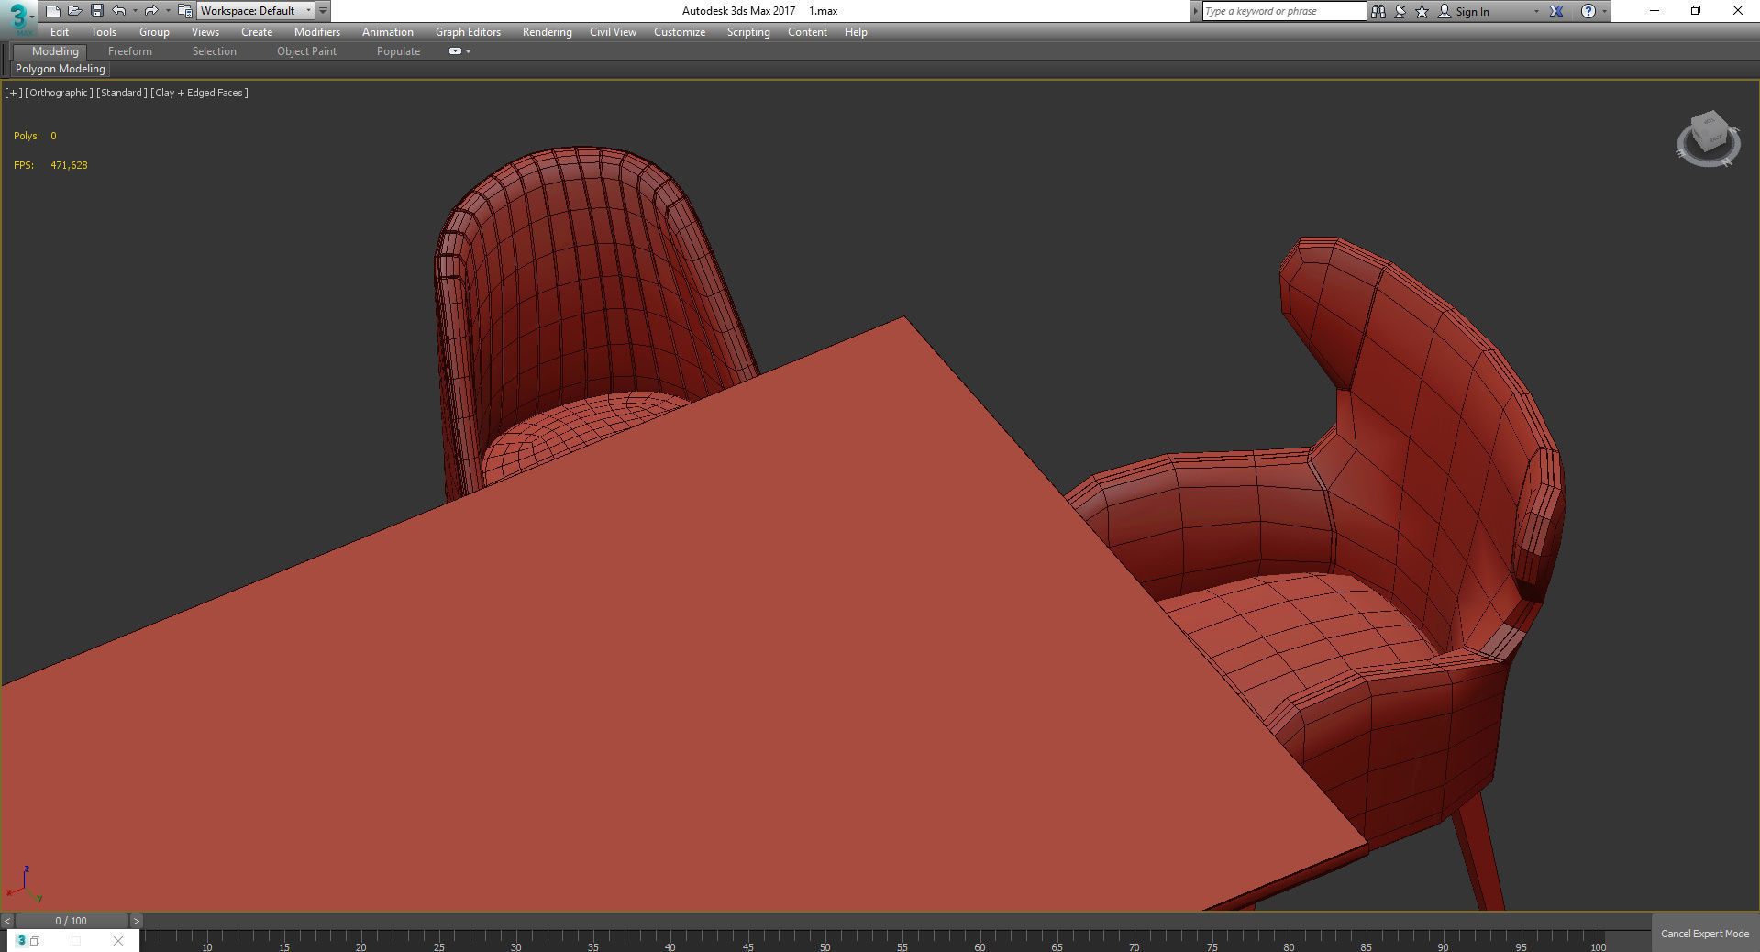Open the Views menu

coord(205,32)
